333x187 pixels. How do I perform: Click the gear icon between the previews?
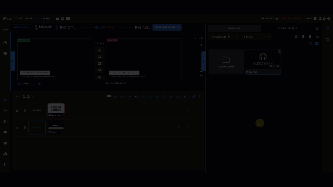click(x=99, y=77)
